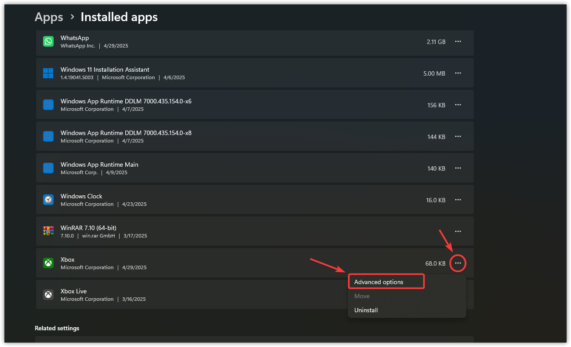This screenshot has width=571, height=347.
Task: Navigate back using the Apps breadcrumb link
Action: (x=48, y=17)
